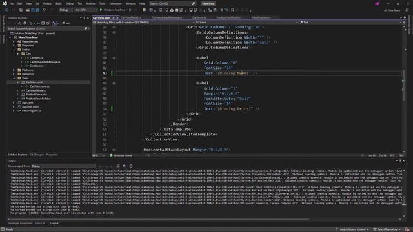Open the Debug menu

(x=70, y=3)
